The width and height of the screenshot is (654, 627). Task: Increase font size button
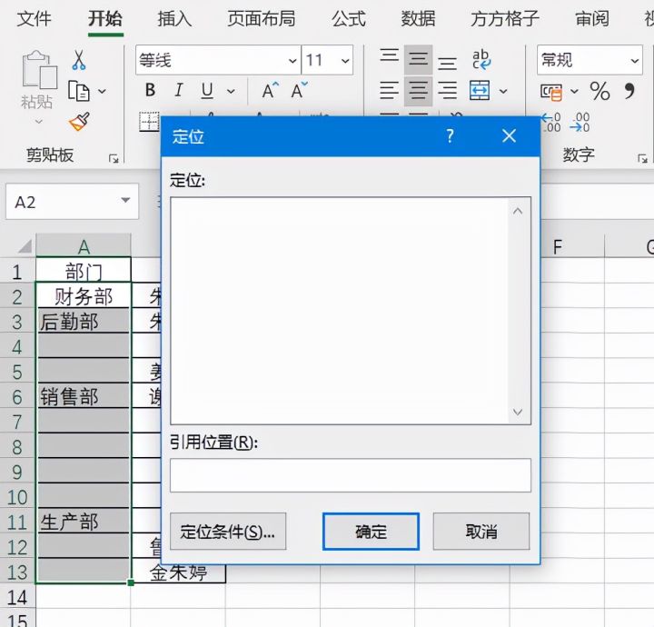coord(270,91)
